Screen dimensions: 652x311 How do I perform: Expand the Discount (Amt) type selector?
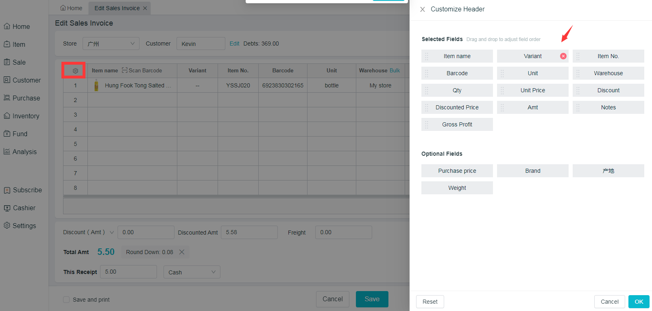pyautogui.click(x=112, y=232)
